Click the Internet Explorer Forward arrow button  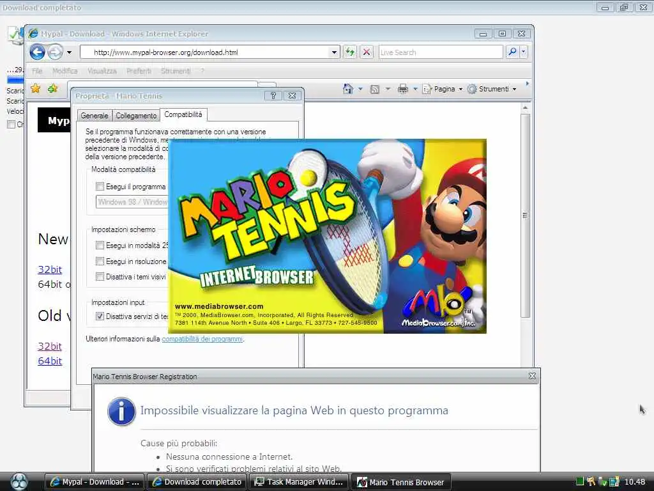tap(55, 52)
